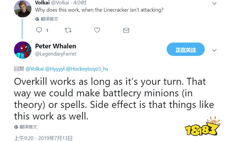This screenshot has width=225, height=142.
Task: Click the Volkai display name at top
Action: [x=42, y=3]
